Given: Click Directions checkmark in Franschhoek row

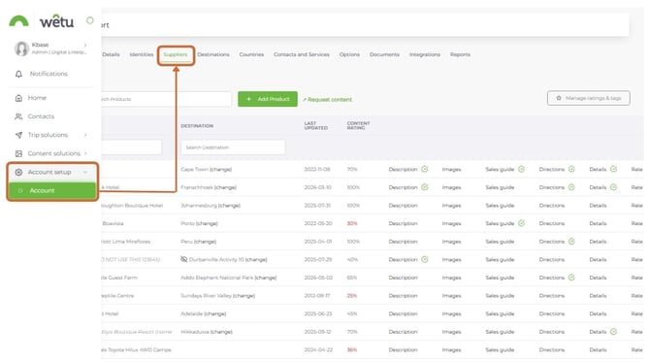Looking at the screenshot, I should [571, 187].
